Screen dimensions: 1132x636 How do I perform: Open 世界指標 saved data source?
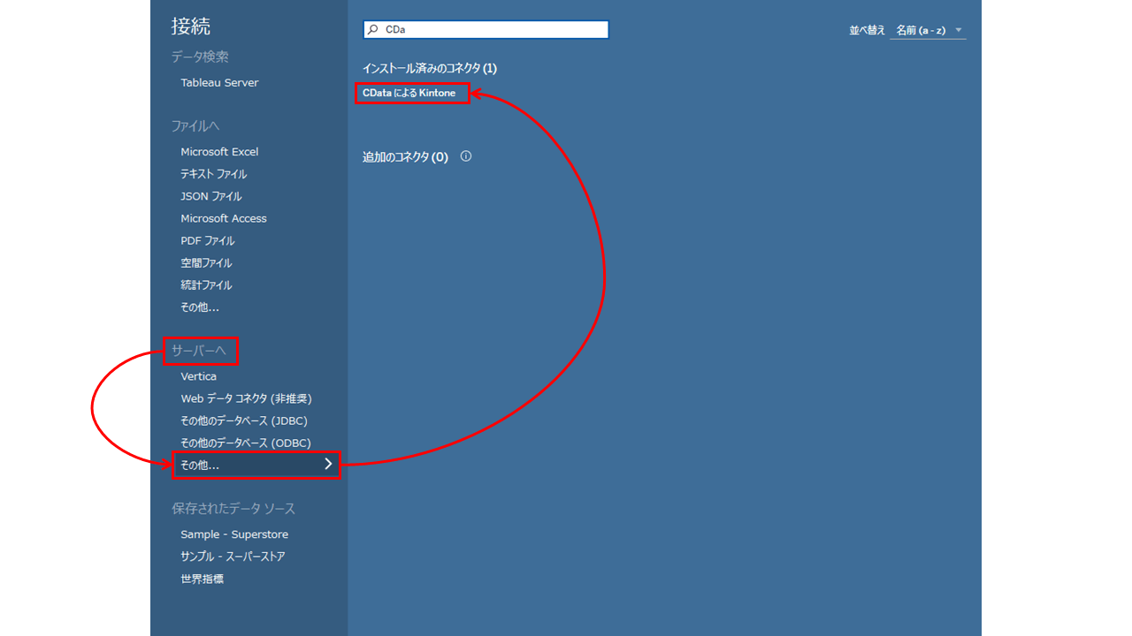click(x=202, y=579)
